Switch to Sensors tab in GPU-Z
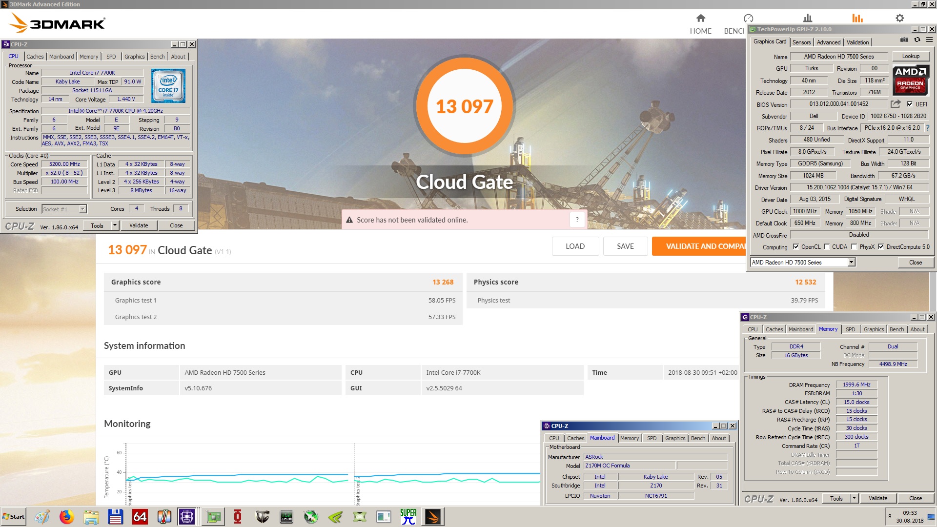Screen dimensions: 937x527 [x=801, y=42]
